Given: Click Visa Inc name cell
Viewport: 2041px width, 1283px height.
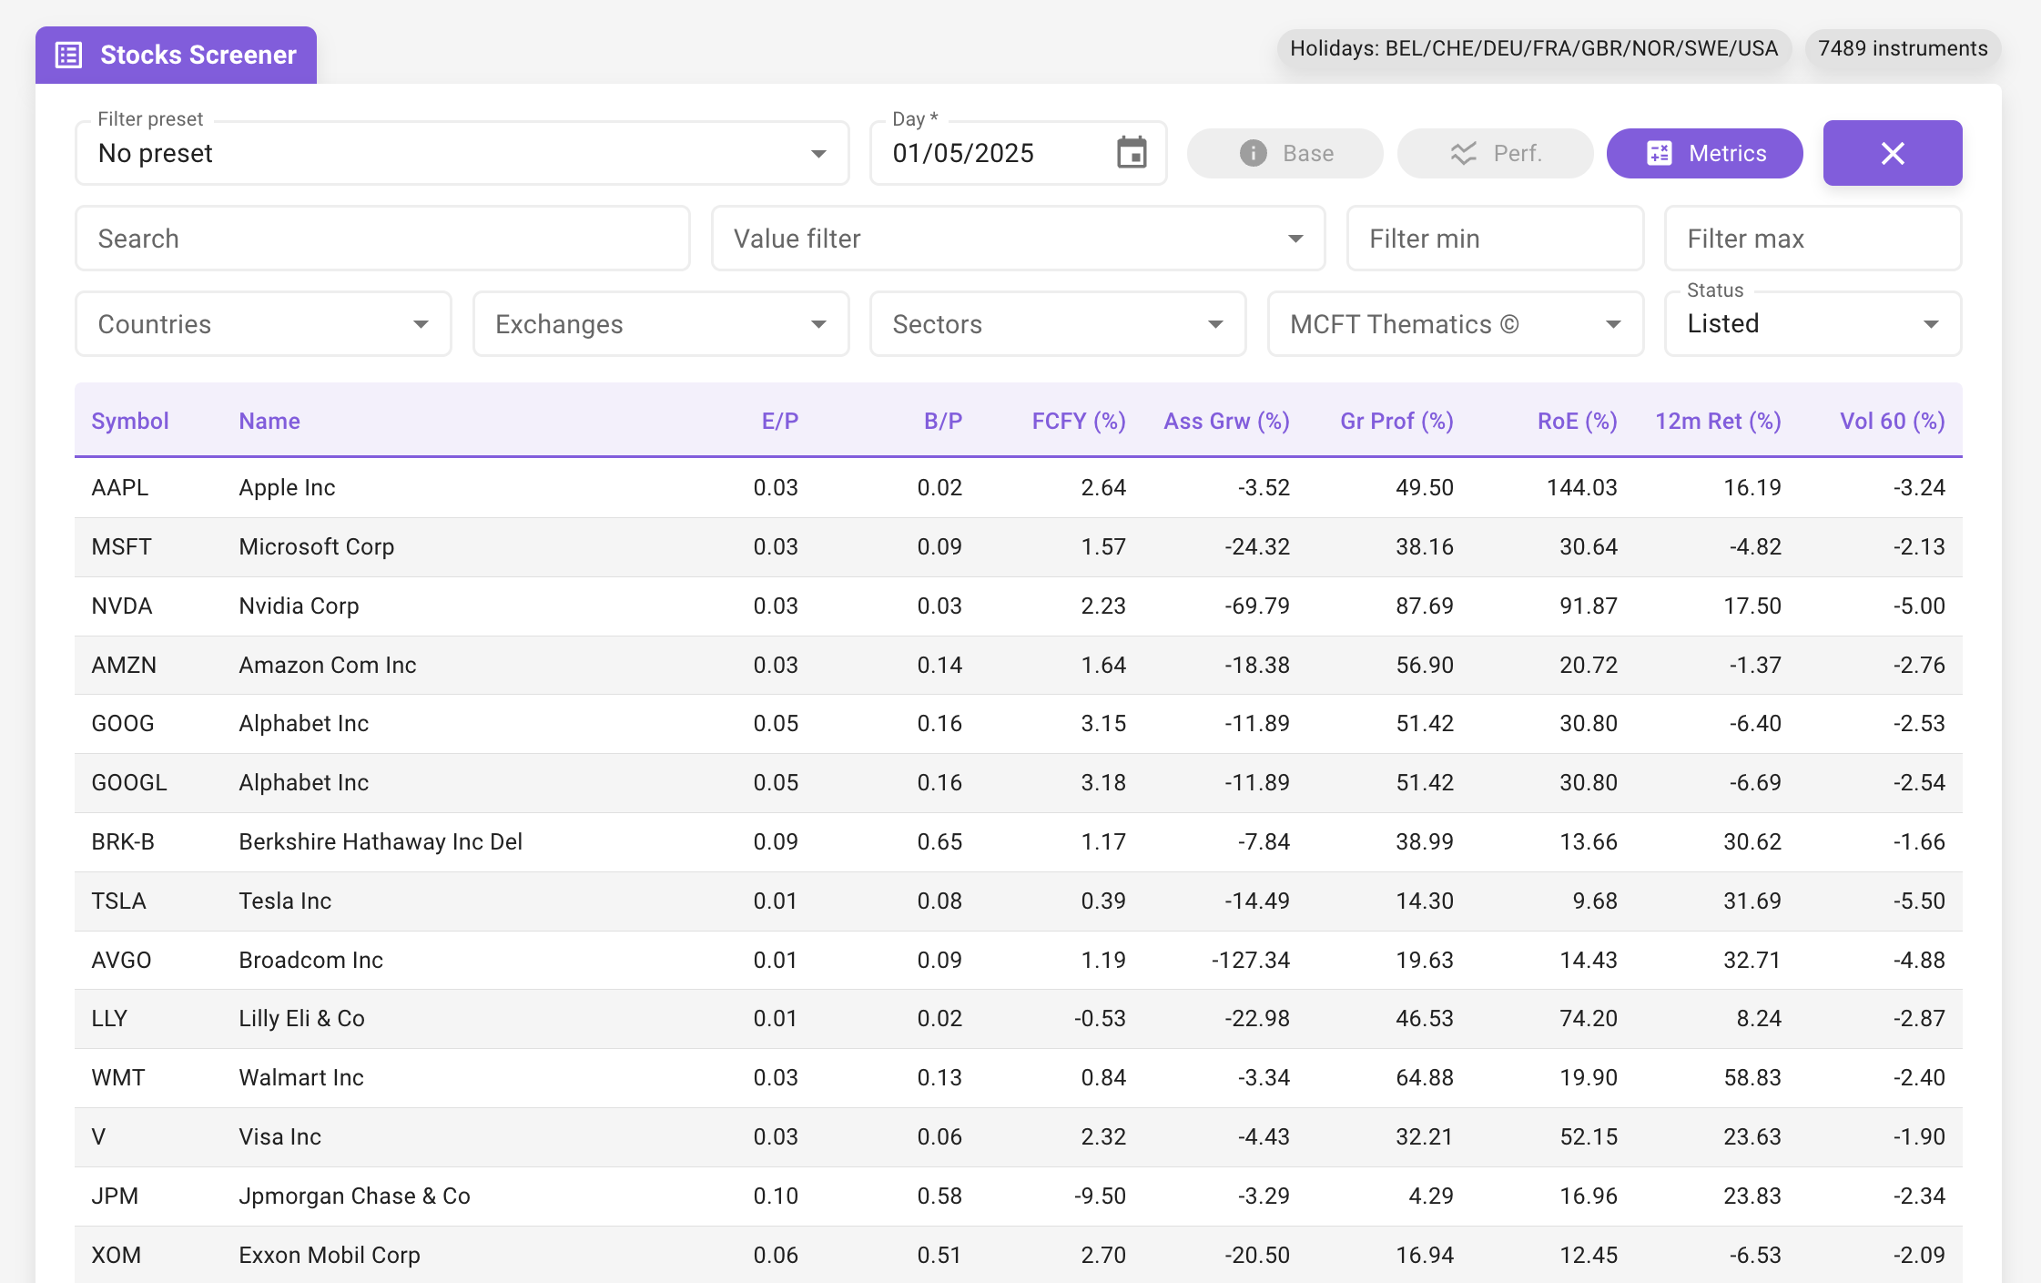Looking at the screenshot, I should (x=280, y=1136).
